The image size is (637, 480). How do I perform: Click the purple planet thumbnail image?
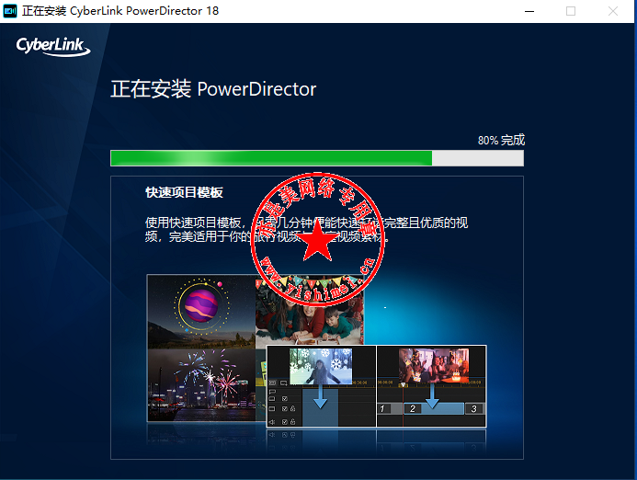click(x=201, y=312)
